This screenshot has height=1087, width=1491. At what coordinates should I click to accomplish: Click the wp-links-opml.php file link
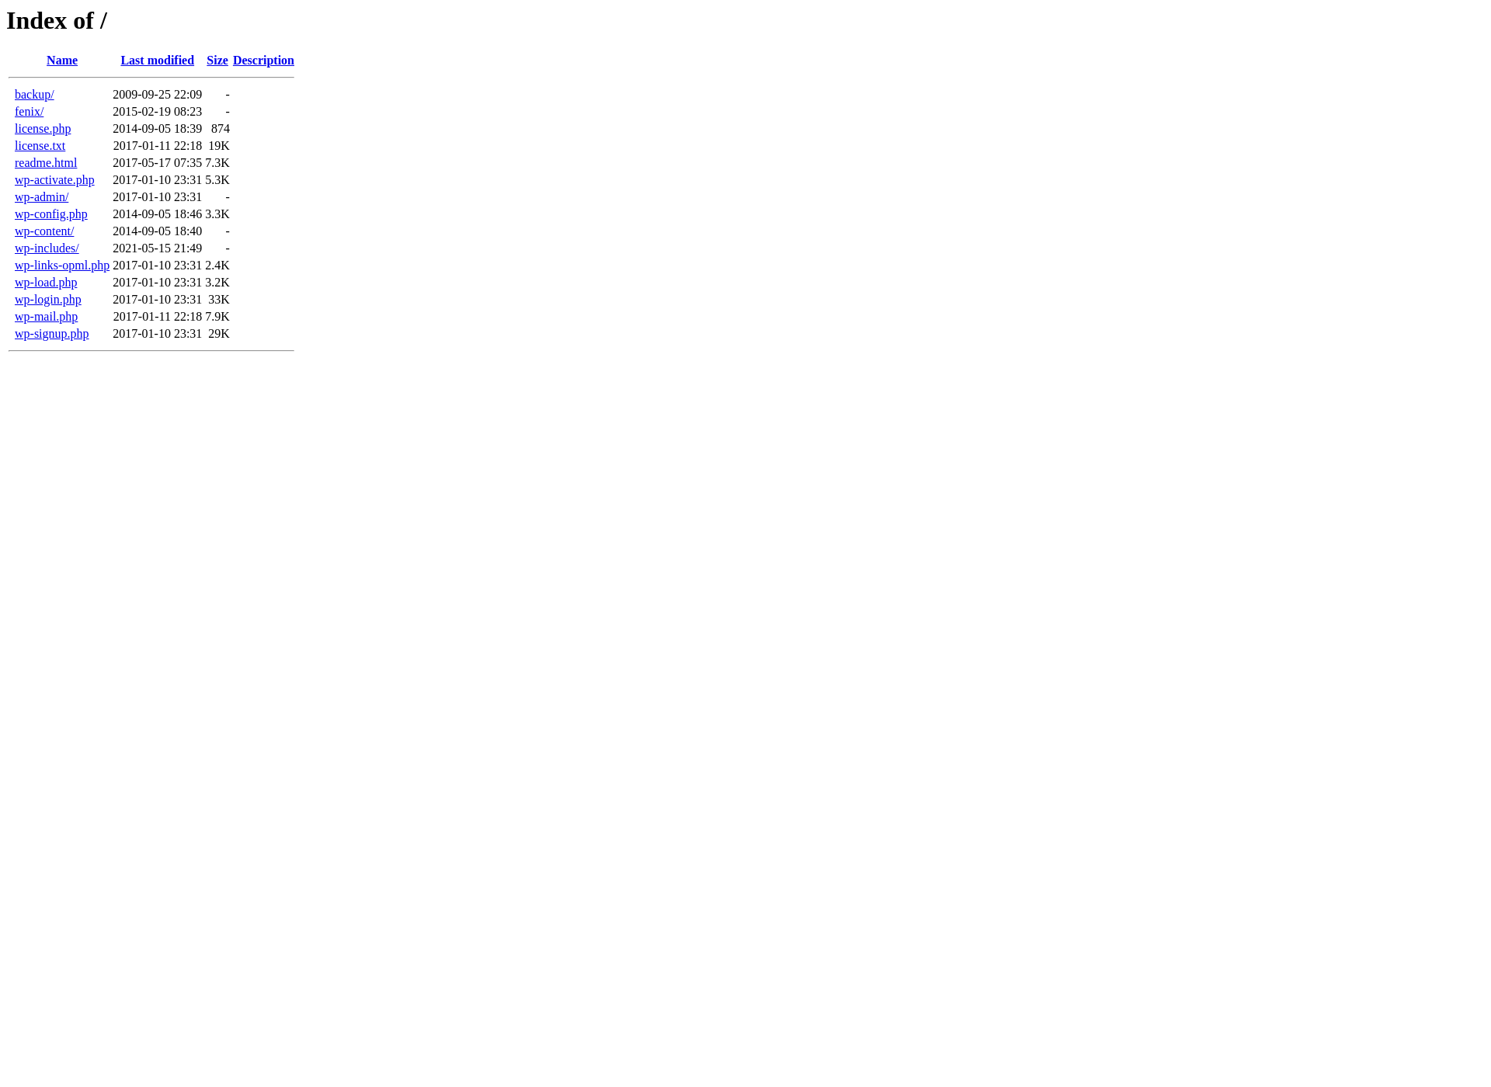(61, 265)
